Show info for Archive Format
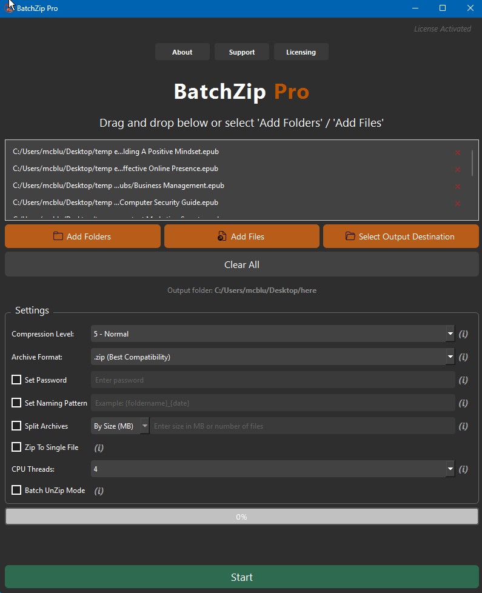482x593 pixels. [x=463, y=357]
